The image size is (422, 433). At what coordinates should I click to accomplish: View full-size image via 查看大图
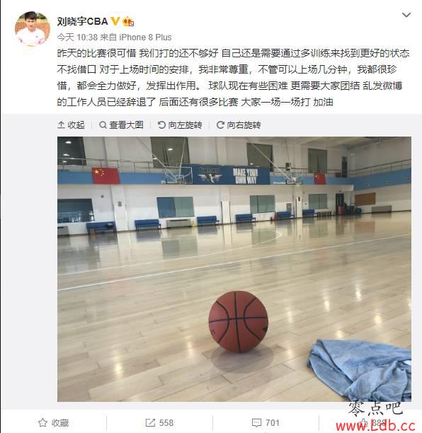[x=121, y=125]
